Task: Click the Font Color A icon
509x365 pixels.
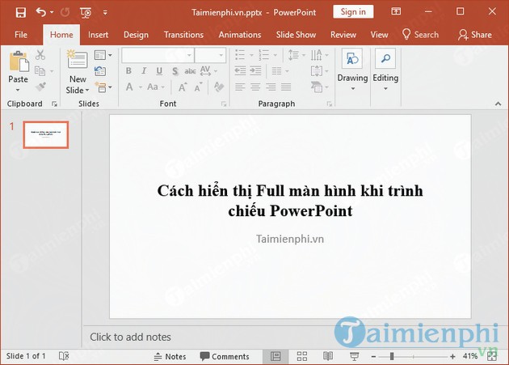Action: pyautogui.click(x=129, y=87)
